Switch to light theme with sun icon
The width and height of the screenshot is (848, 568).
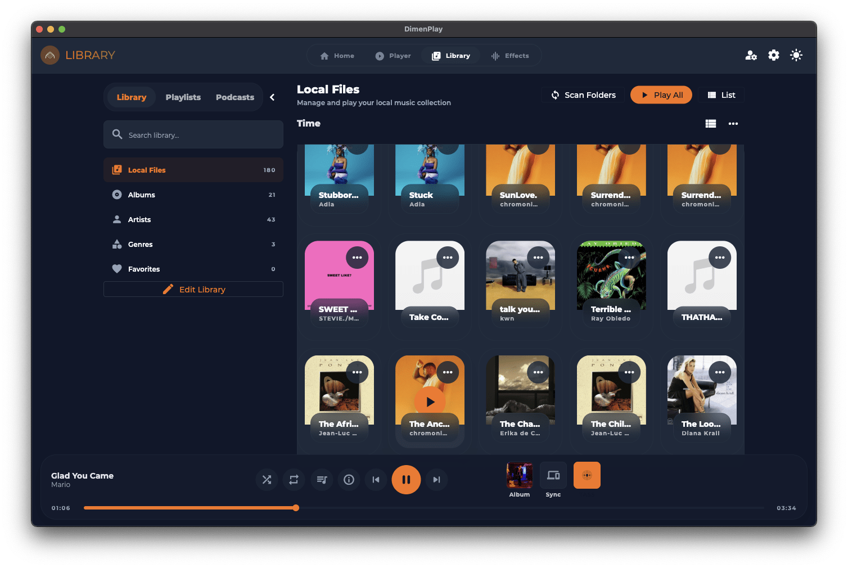[x=796, y=55]
